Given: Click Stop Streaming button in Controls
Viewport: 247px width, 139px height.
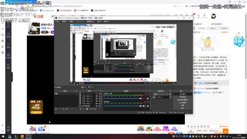Looking at the screenshot, I should click(182, 94).
